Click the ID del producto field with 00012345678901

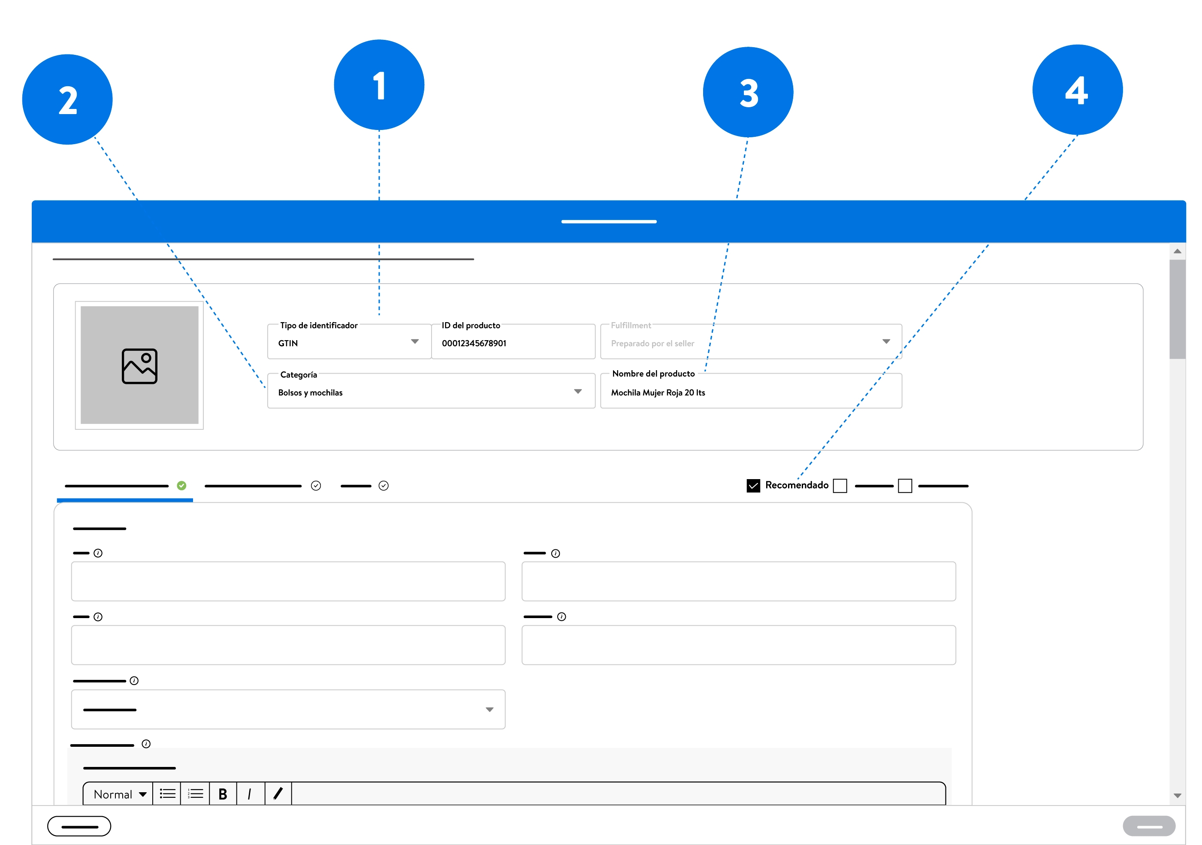(513, 341)
